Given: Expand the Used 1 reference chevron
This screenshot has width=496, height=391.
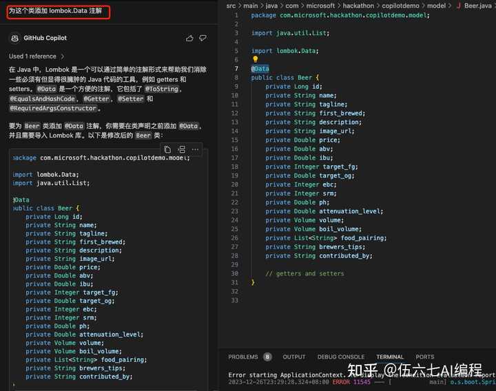Looking at the screenshot, I should [62, 56].
